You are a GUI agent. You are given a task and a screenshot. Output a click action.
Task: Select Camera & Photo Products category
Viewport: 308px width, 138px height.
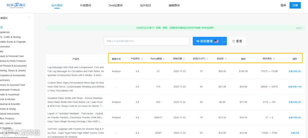coord(13,61)
